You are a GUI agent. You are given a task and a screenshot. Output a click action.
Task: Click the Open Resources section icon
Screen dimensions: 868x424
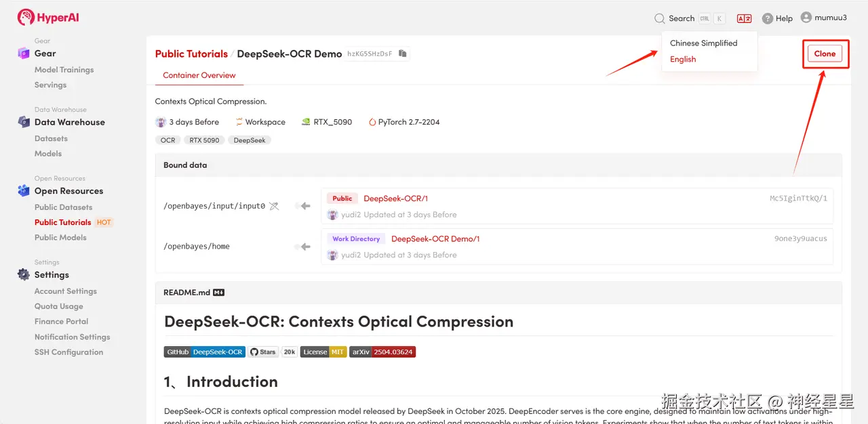tap(24, 191)
